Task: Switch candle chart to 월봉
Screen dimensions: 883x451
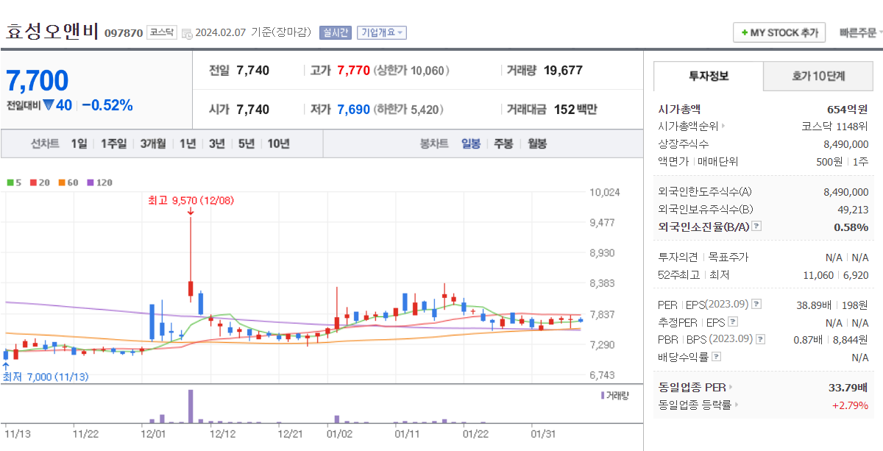Action: 537,143
